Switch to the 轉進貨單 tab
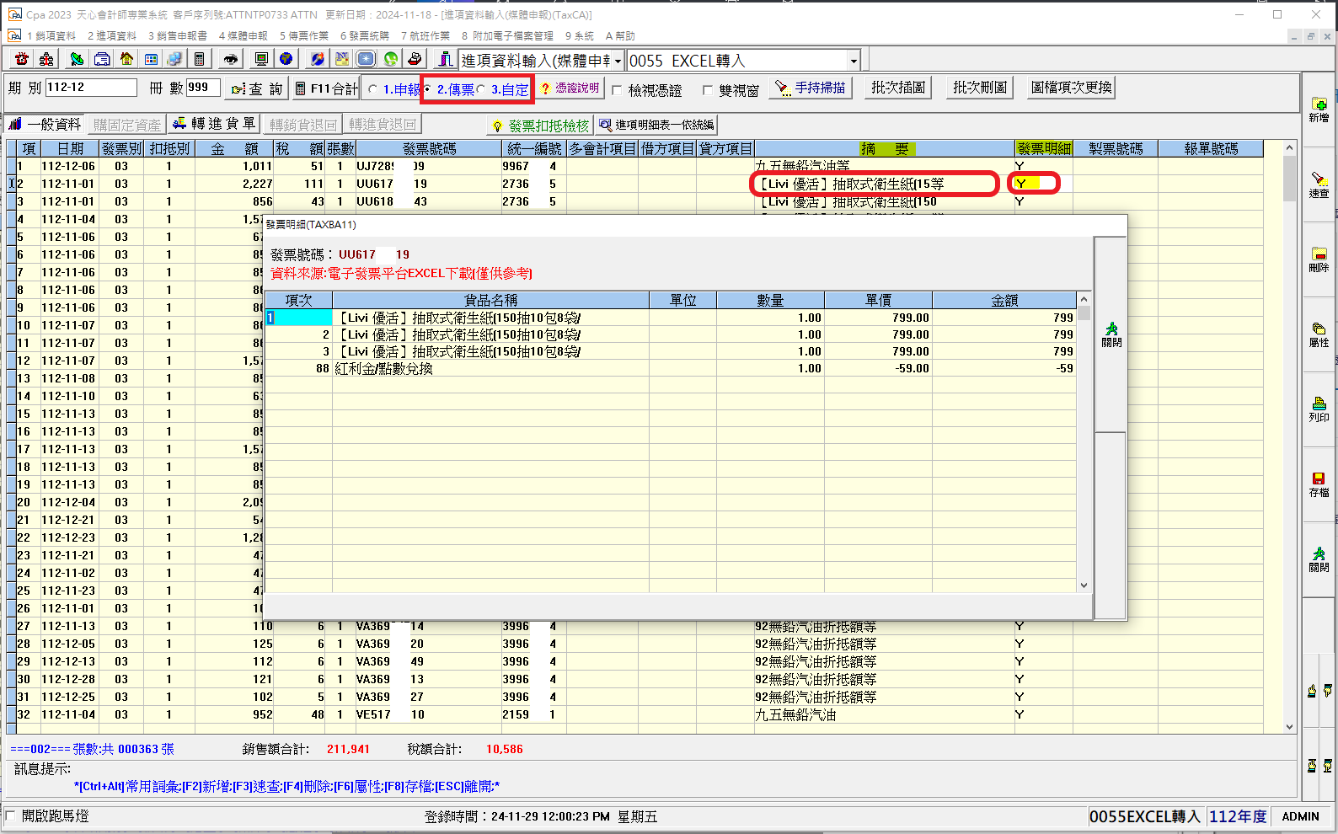This screenshot has height=834, width=1338. 214,124
